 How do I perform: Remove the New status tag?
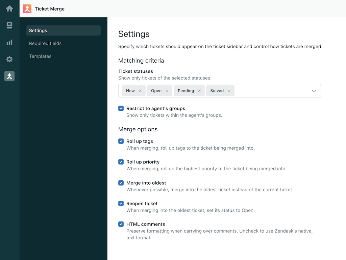(x=140, y=90)
